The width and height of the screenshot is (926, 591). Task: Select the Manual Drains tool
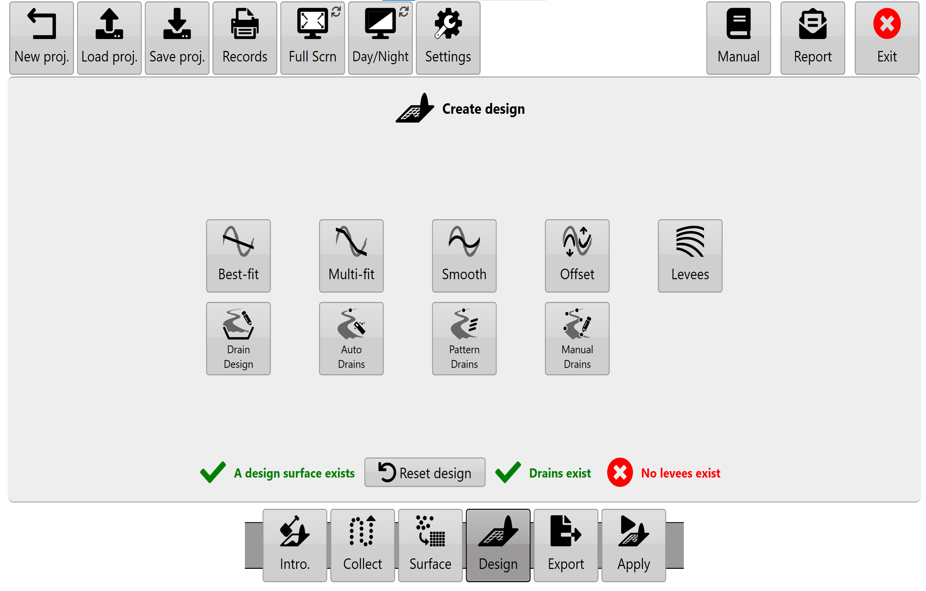click(x=577, y=339)
